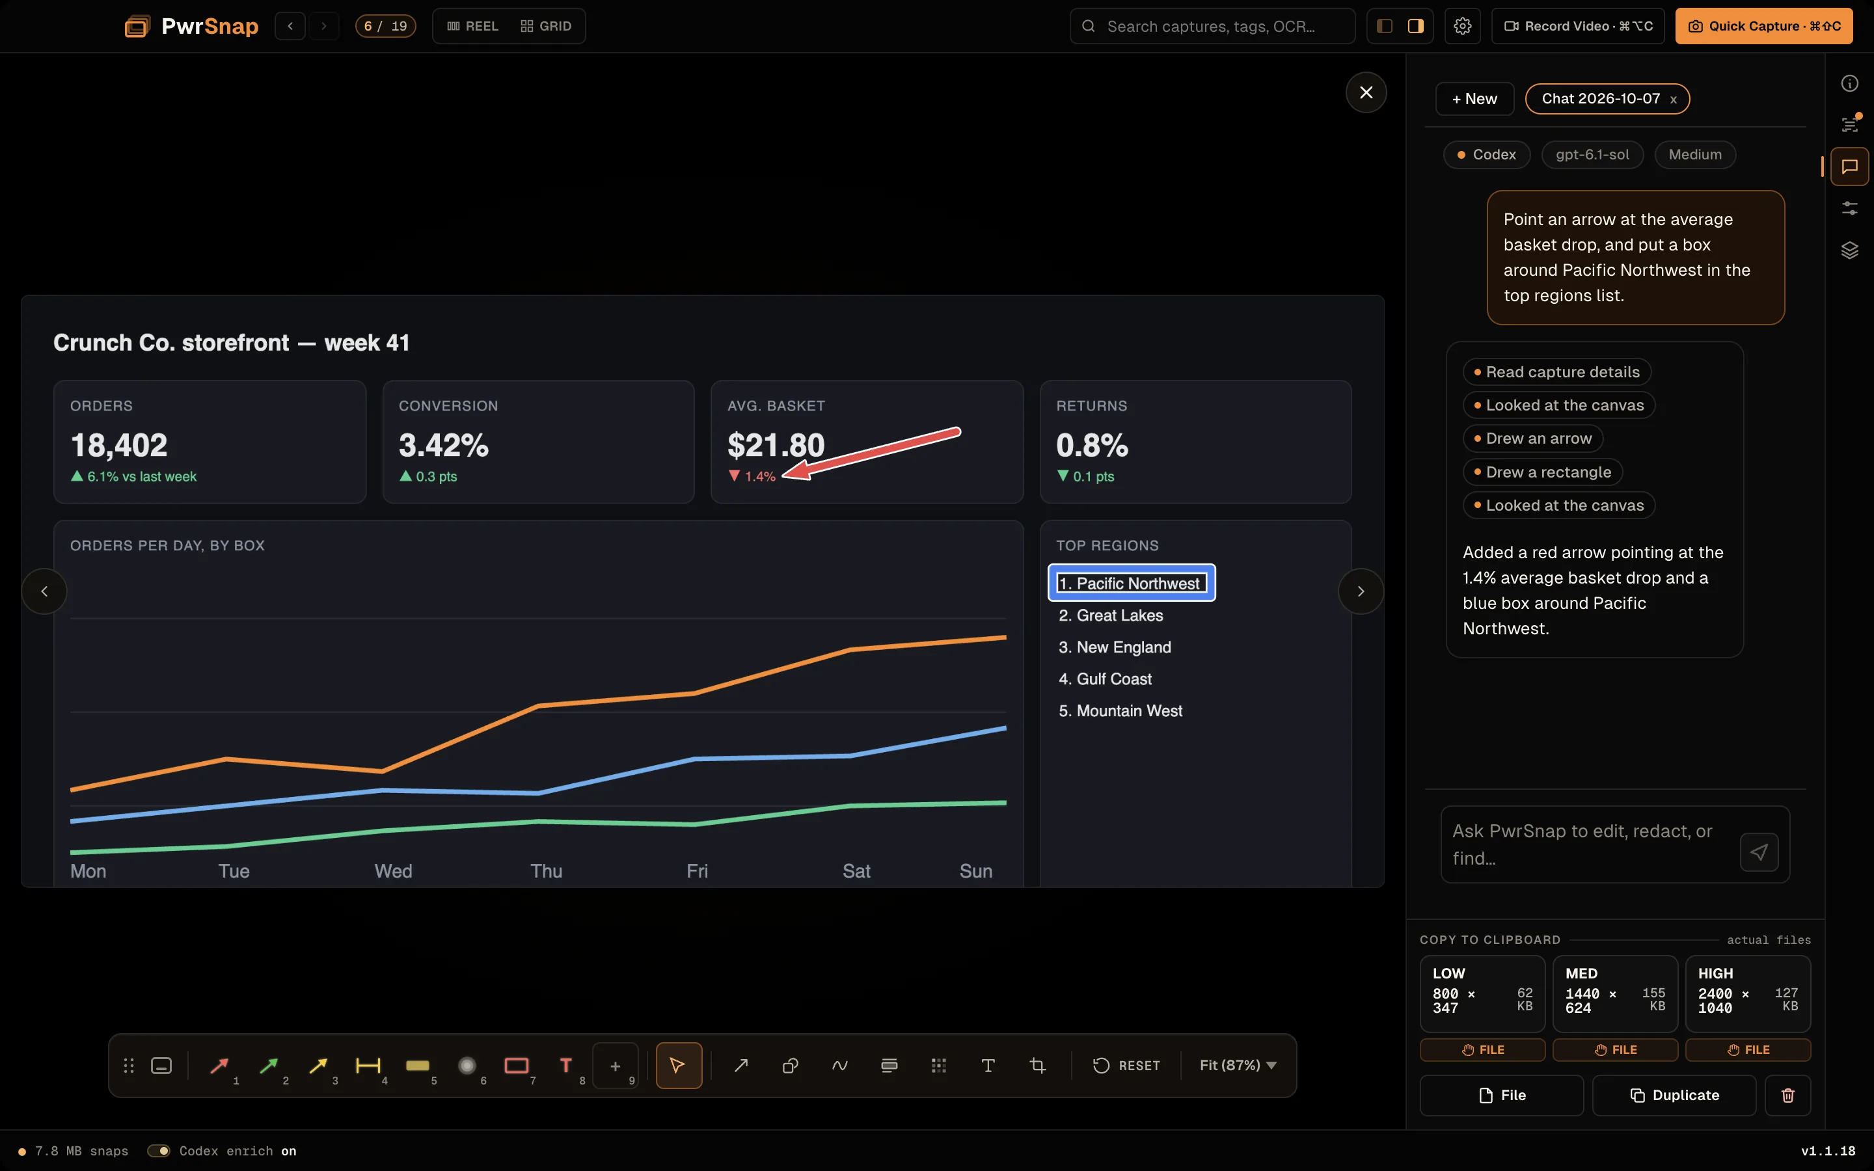
Task: Select the plain arrow drawing tool
Action: [741, 1066]
